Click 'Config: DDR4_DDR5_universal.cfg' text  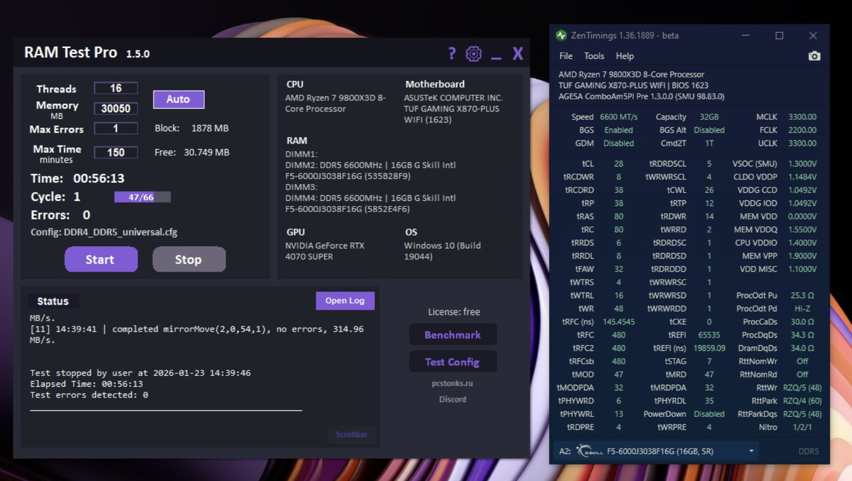(104, 232)
